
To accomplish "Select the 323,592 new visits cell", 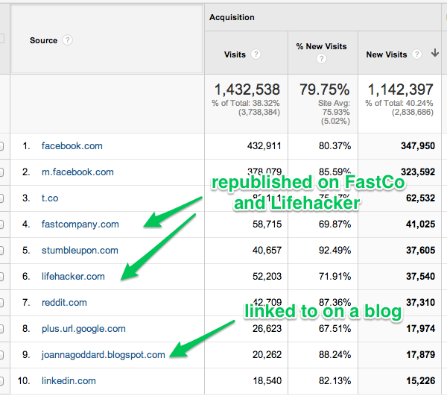I will coord(418,172).
